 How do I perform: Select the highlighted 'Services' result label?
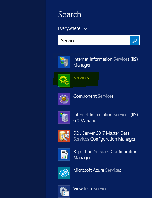click(x=81, y=78)
